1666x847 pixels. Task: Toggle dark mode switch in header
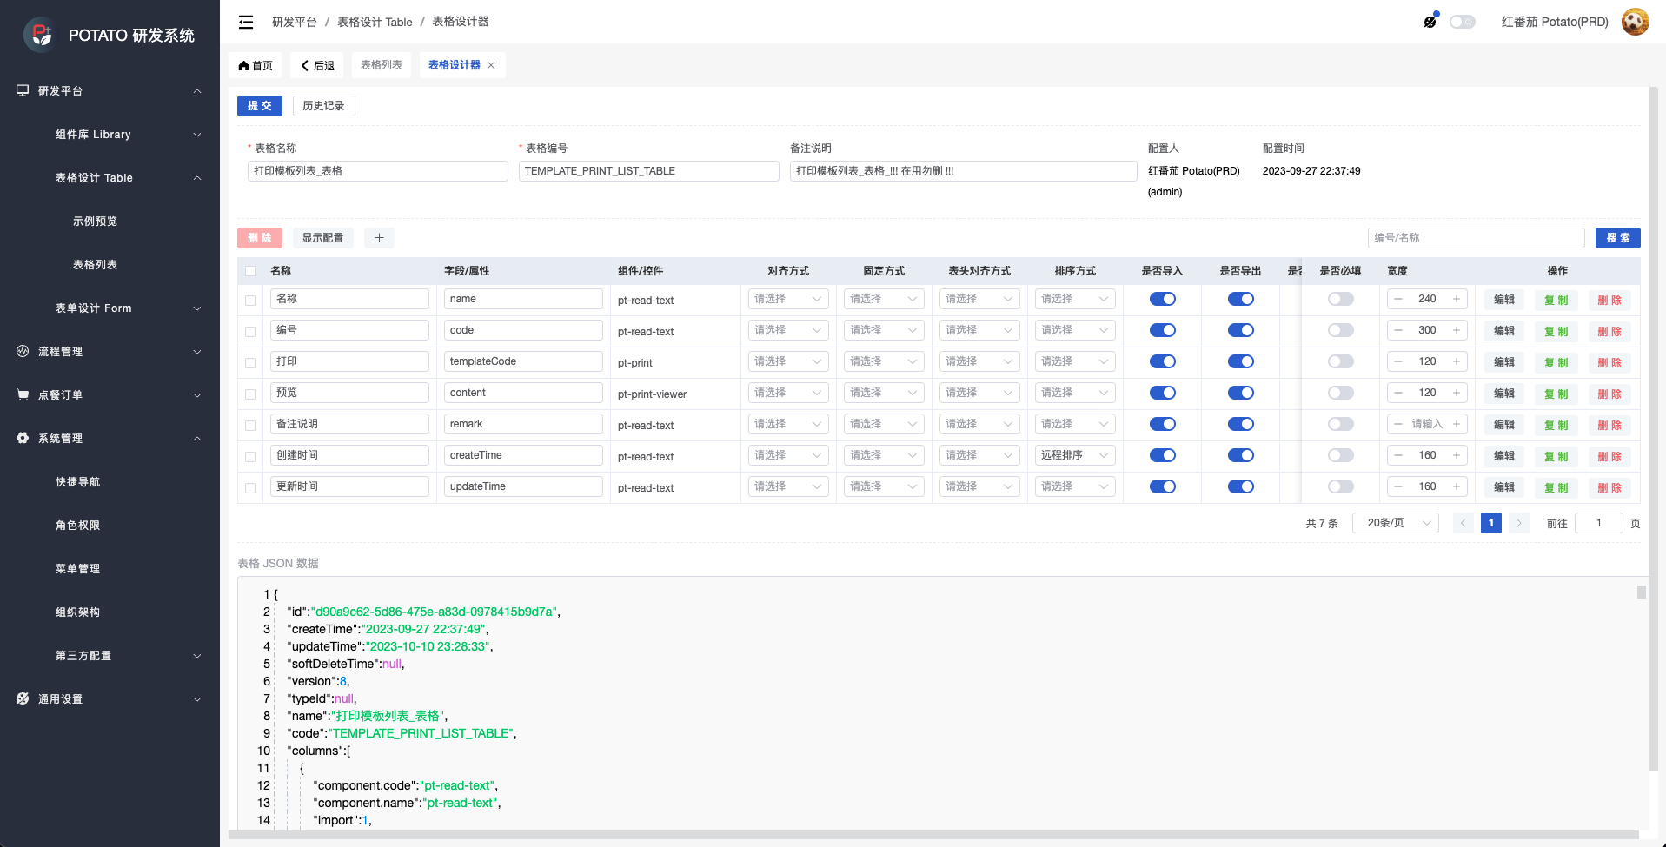[1463, 22]
